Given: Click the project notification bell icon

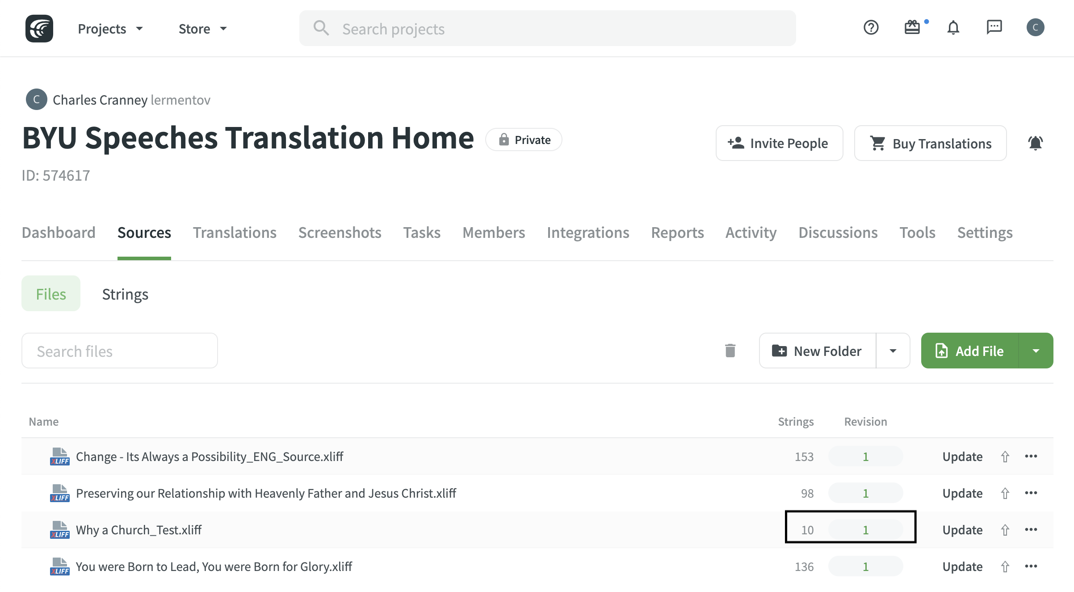Looking at the screenshot, I should [x=1035, y=143].
